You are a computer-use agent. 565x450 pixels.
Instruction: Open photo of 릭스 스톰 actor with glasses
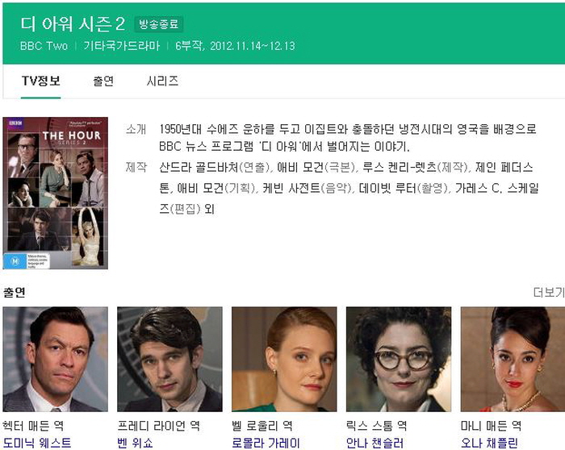(399, 360)
